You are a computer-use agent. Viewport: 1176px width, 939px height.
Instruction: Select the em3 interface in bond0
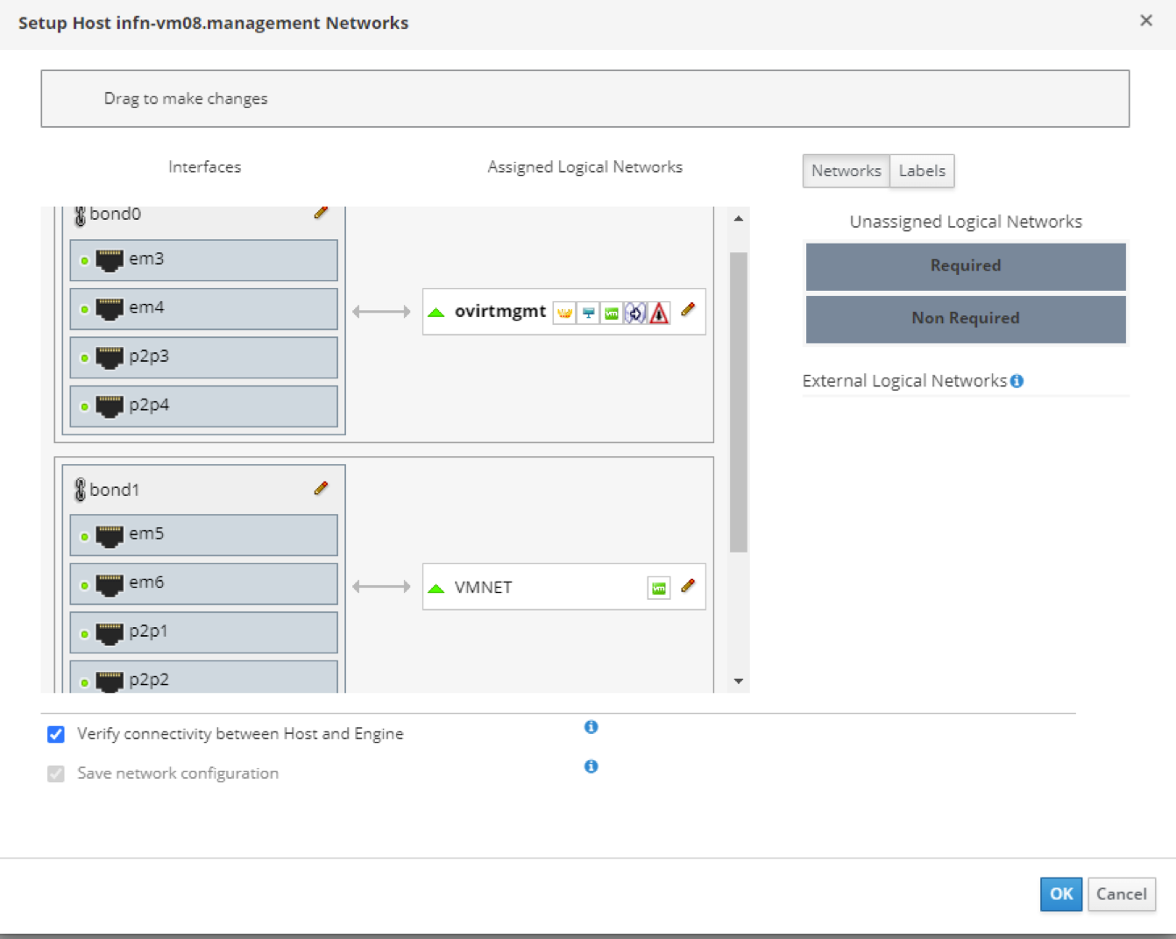click(x=203, y=260)
